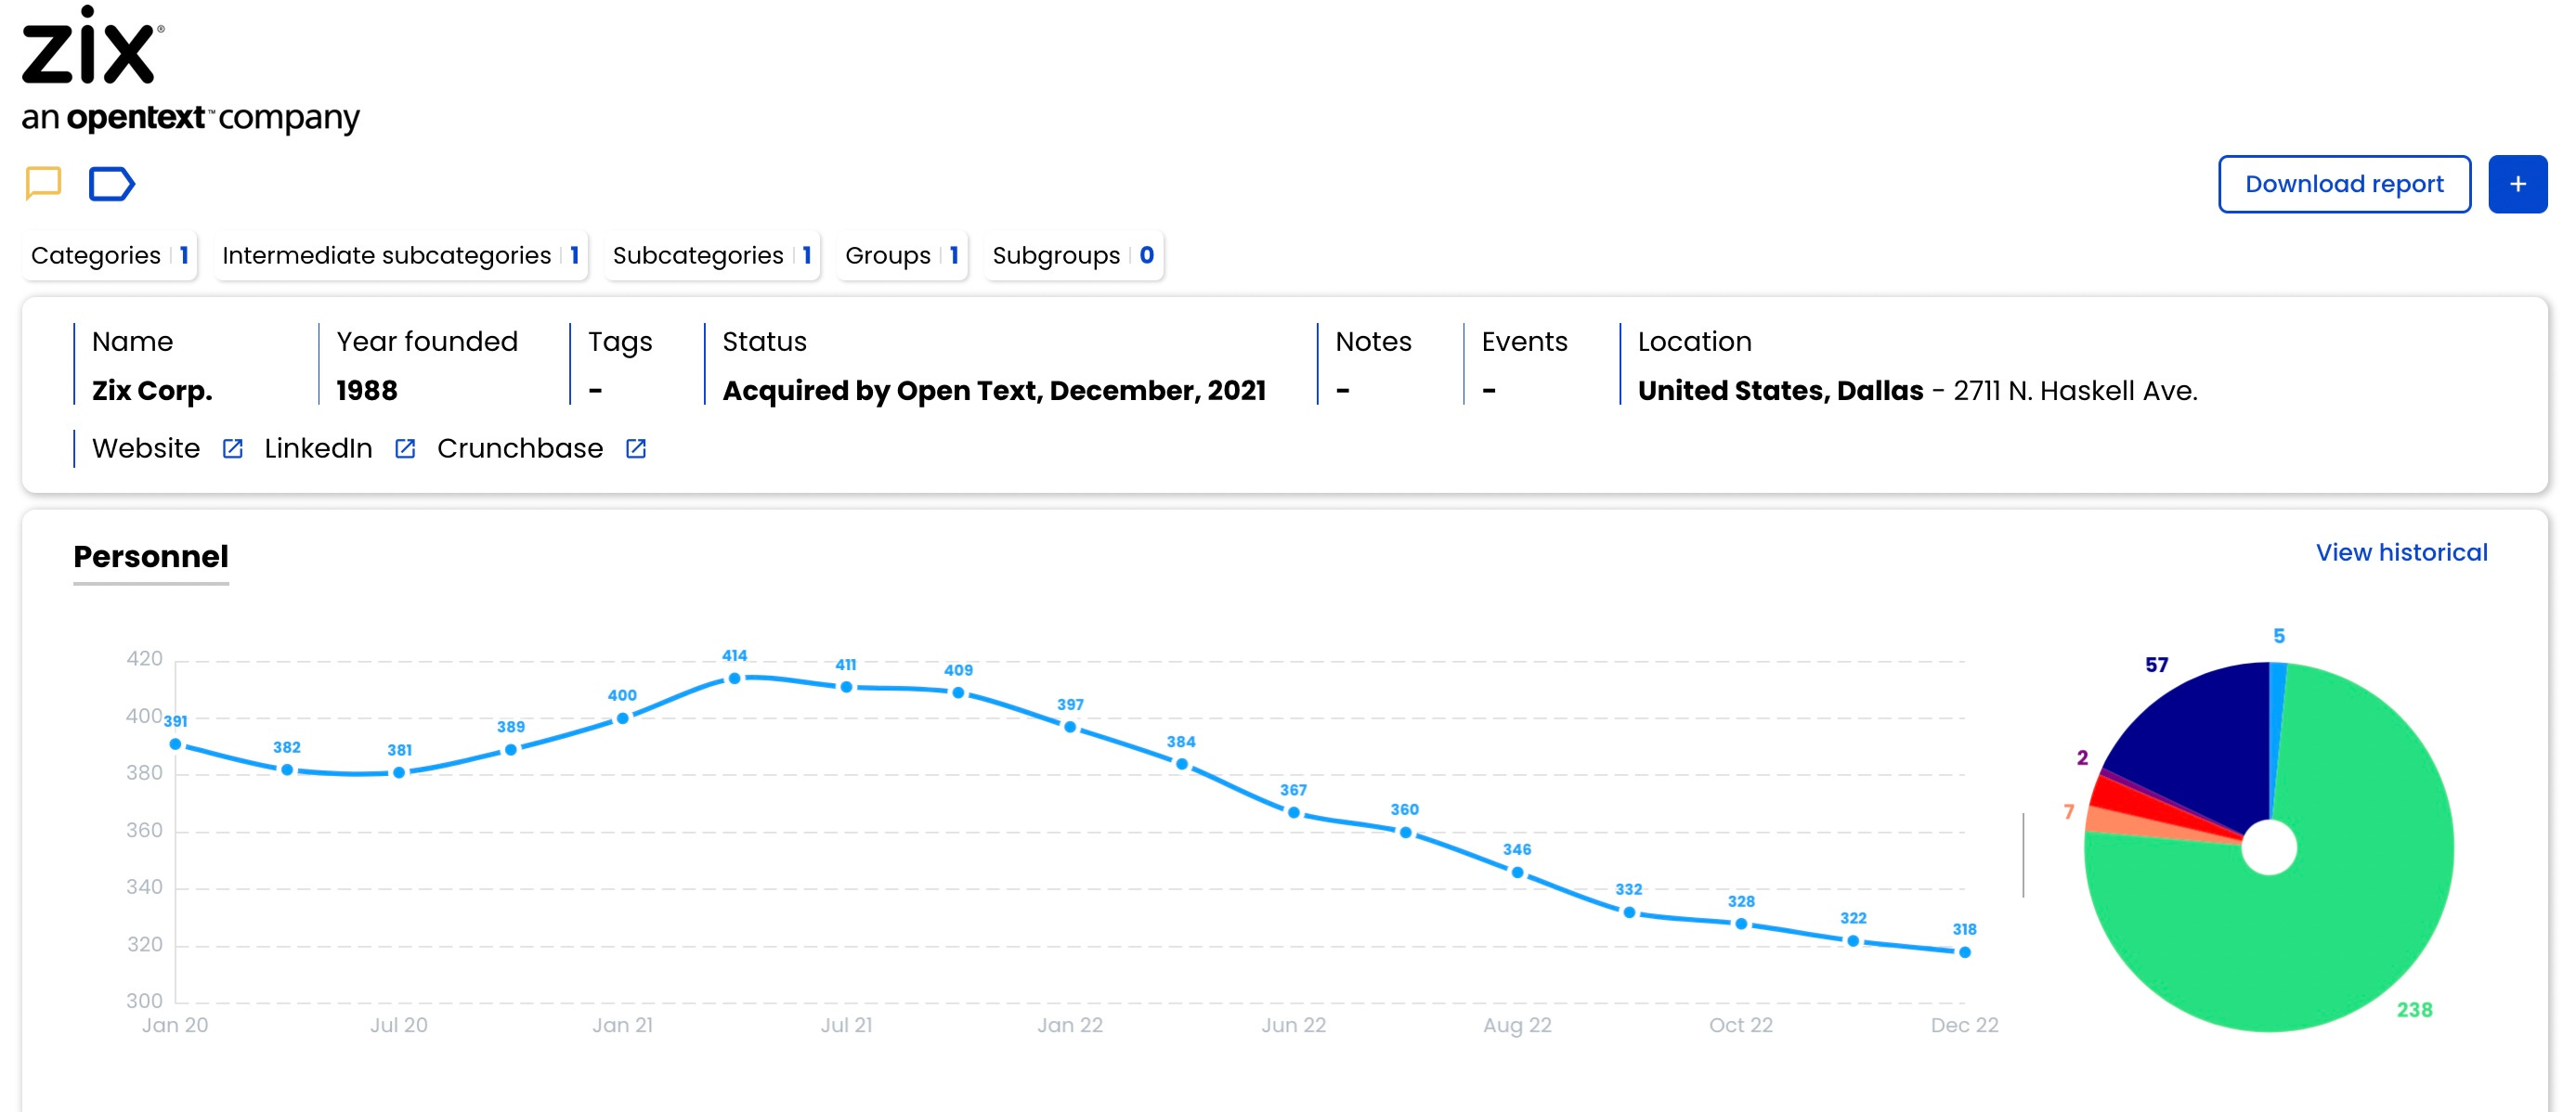This screenshot has width=2576, height=1112.
Task: Click the 409 data point
Action: coord(958,693)
